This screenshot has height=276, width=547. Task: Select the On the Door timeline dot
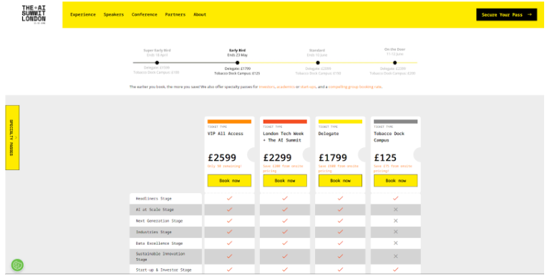coord(394,63)
